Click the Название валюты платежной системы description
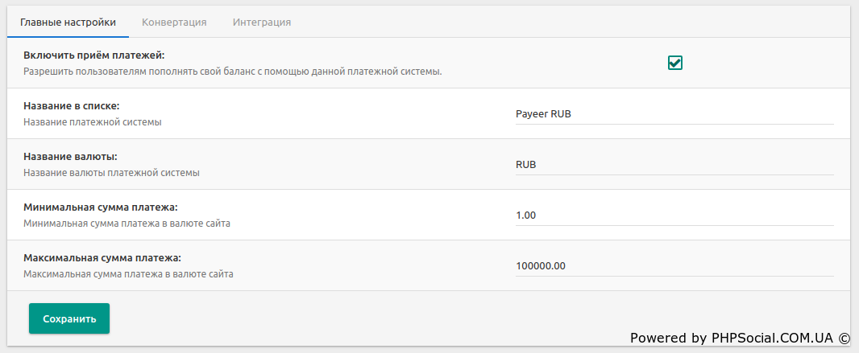Screen dimensions: 859x353 (111, 173)
